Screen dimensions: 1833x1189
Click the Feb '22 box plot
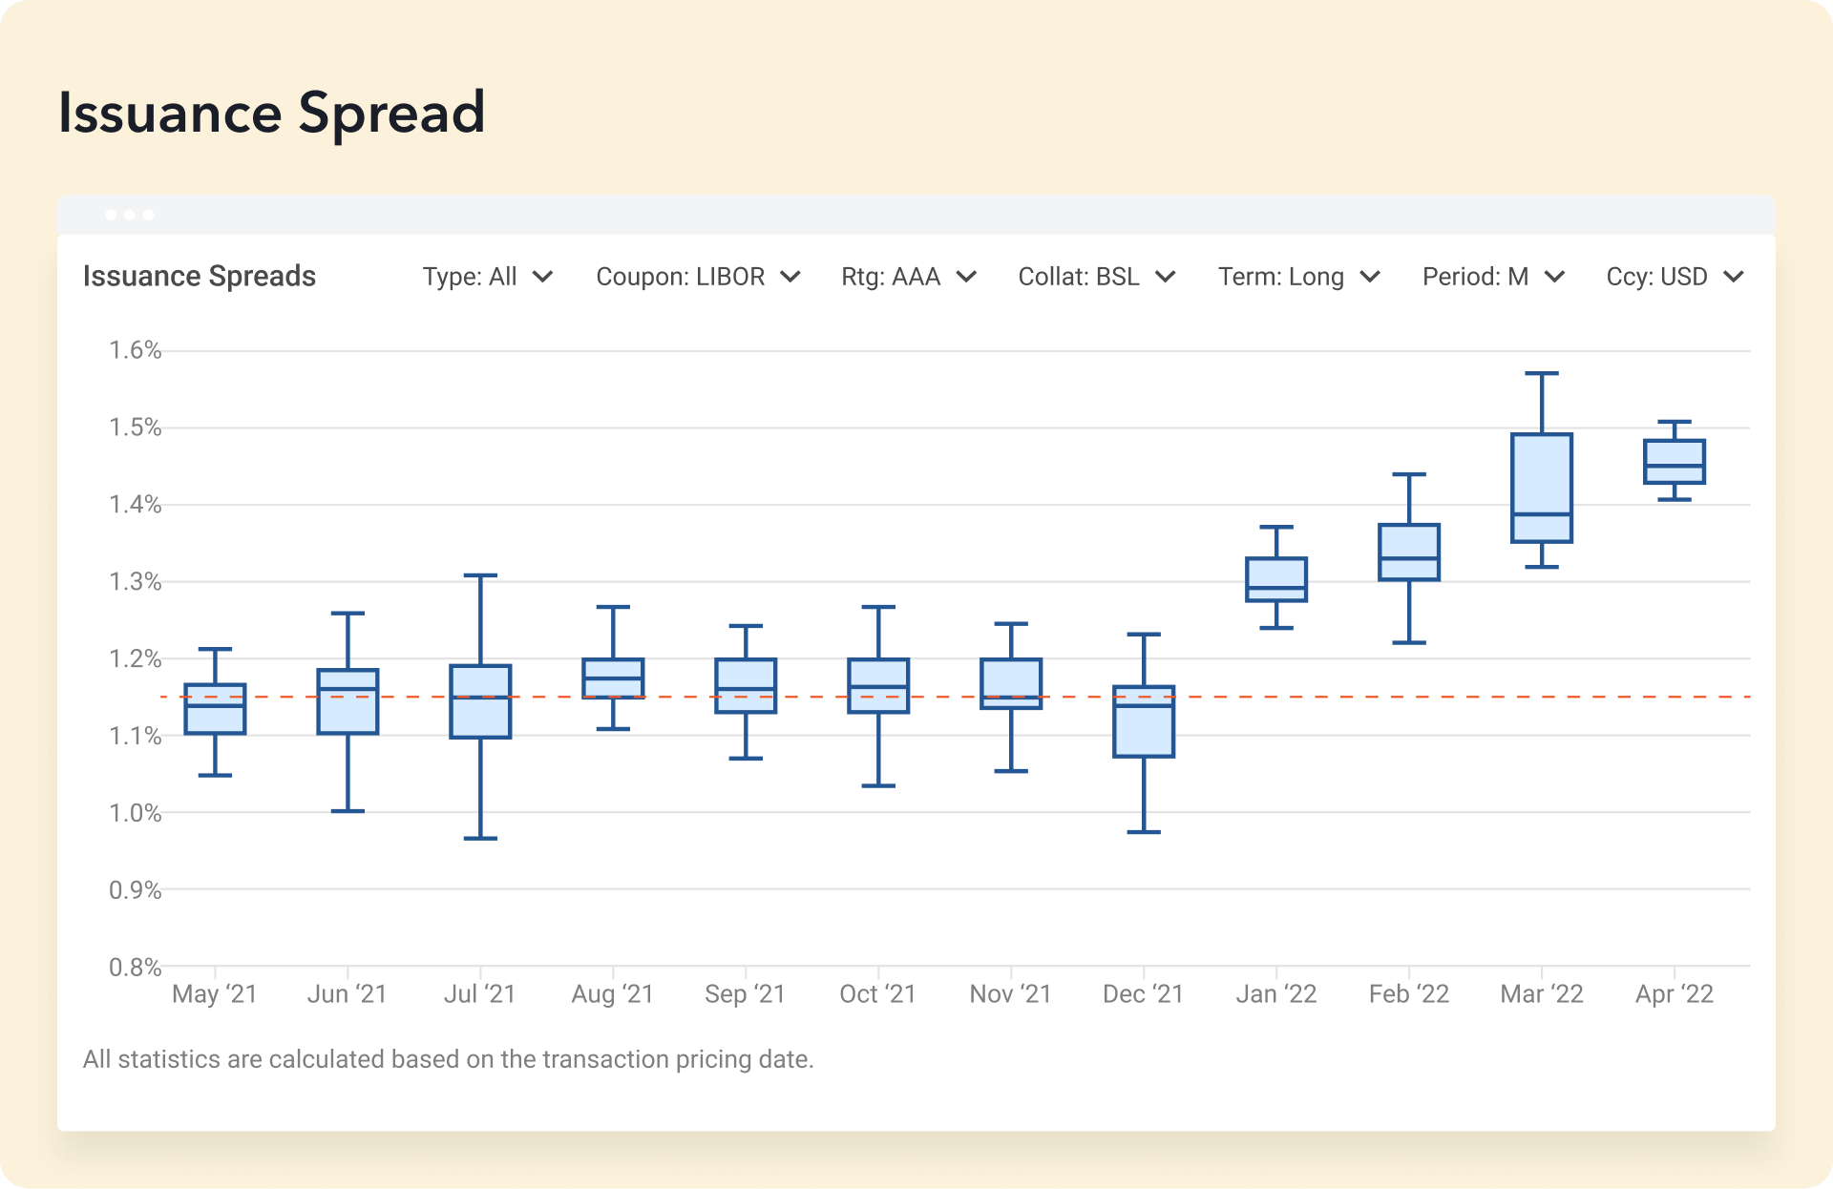pos(1409,552)
